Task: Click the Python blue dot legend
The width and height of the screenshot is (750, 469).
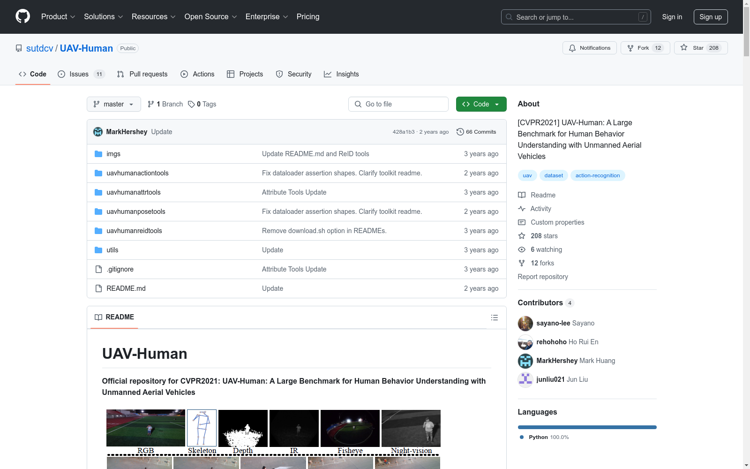Action: (x=522, y=437)
